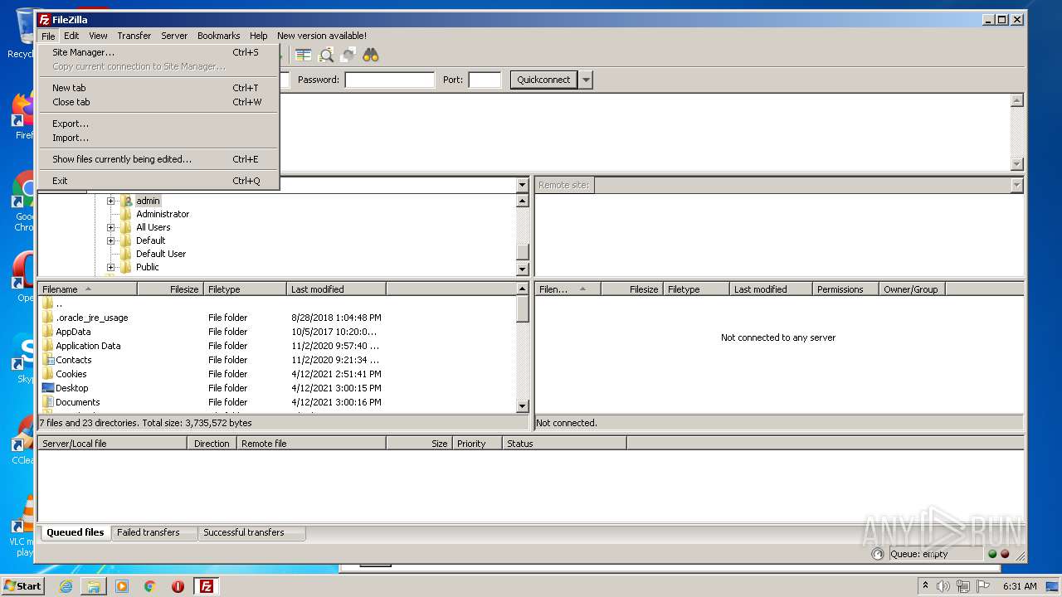Click message log scrollbar down arrow
Viewport: 1062px width, 597px height.
pyautogui.click(x=1017, y=164)
